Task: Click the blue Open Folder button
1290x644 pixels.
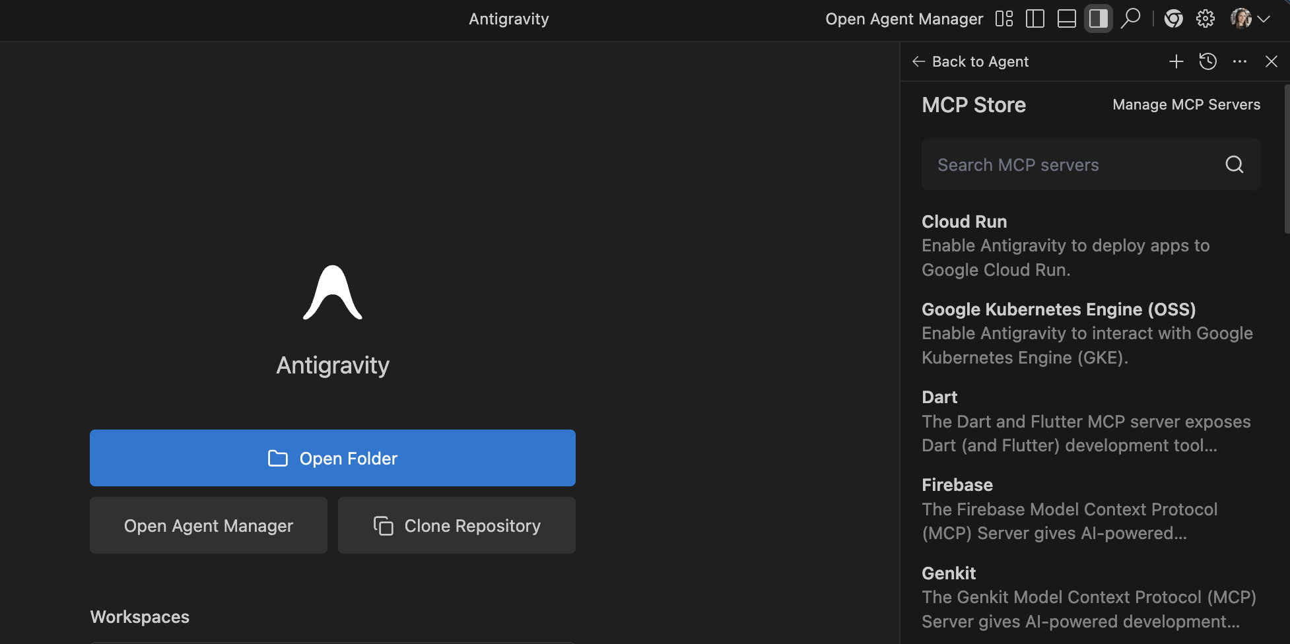Action: click(x=333, y=458)
